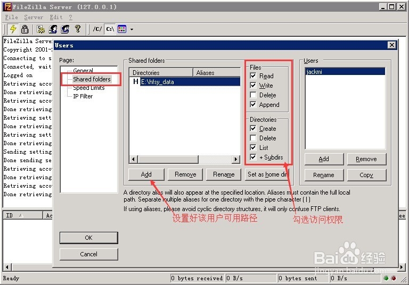Click the 0 bytes sent status field
Image resolution: width=409 pixels, height=285 pixels.
pyautogui.click(x=302, y=278)
